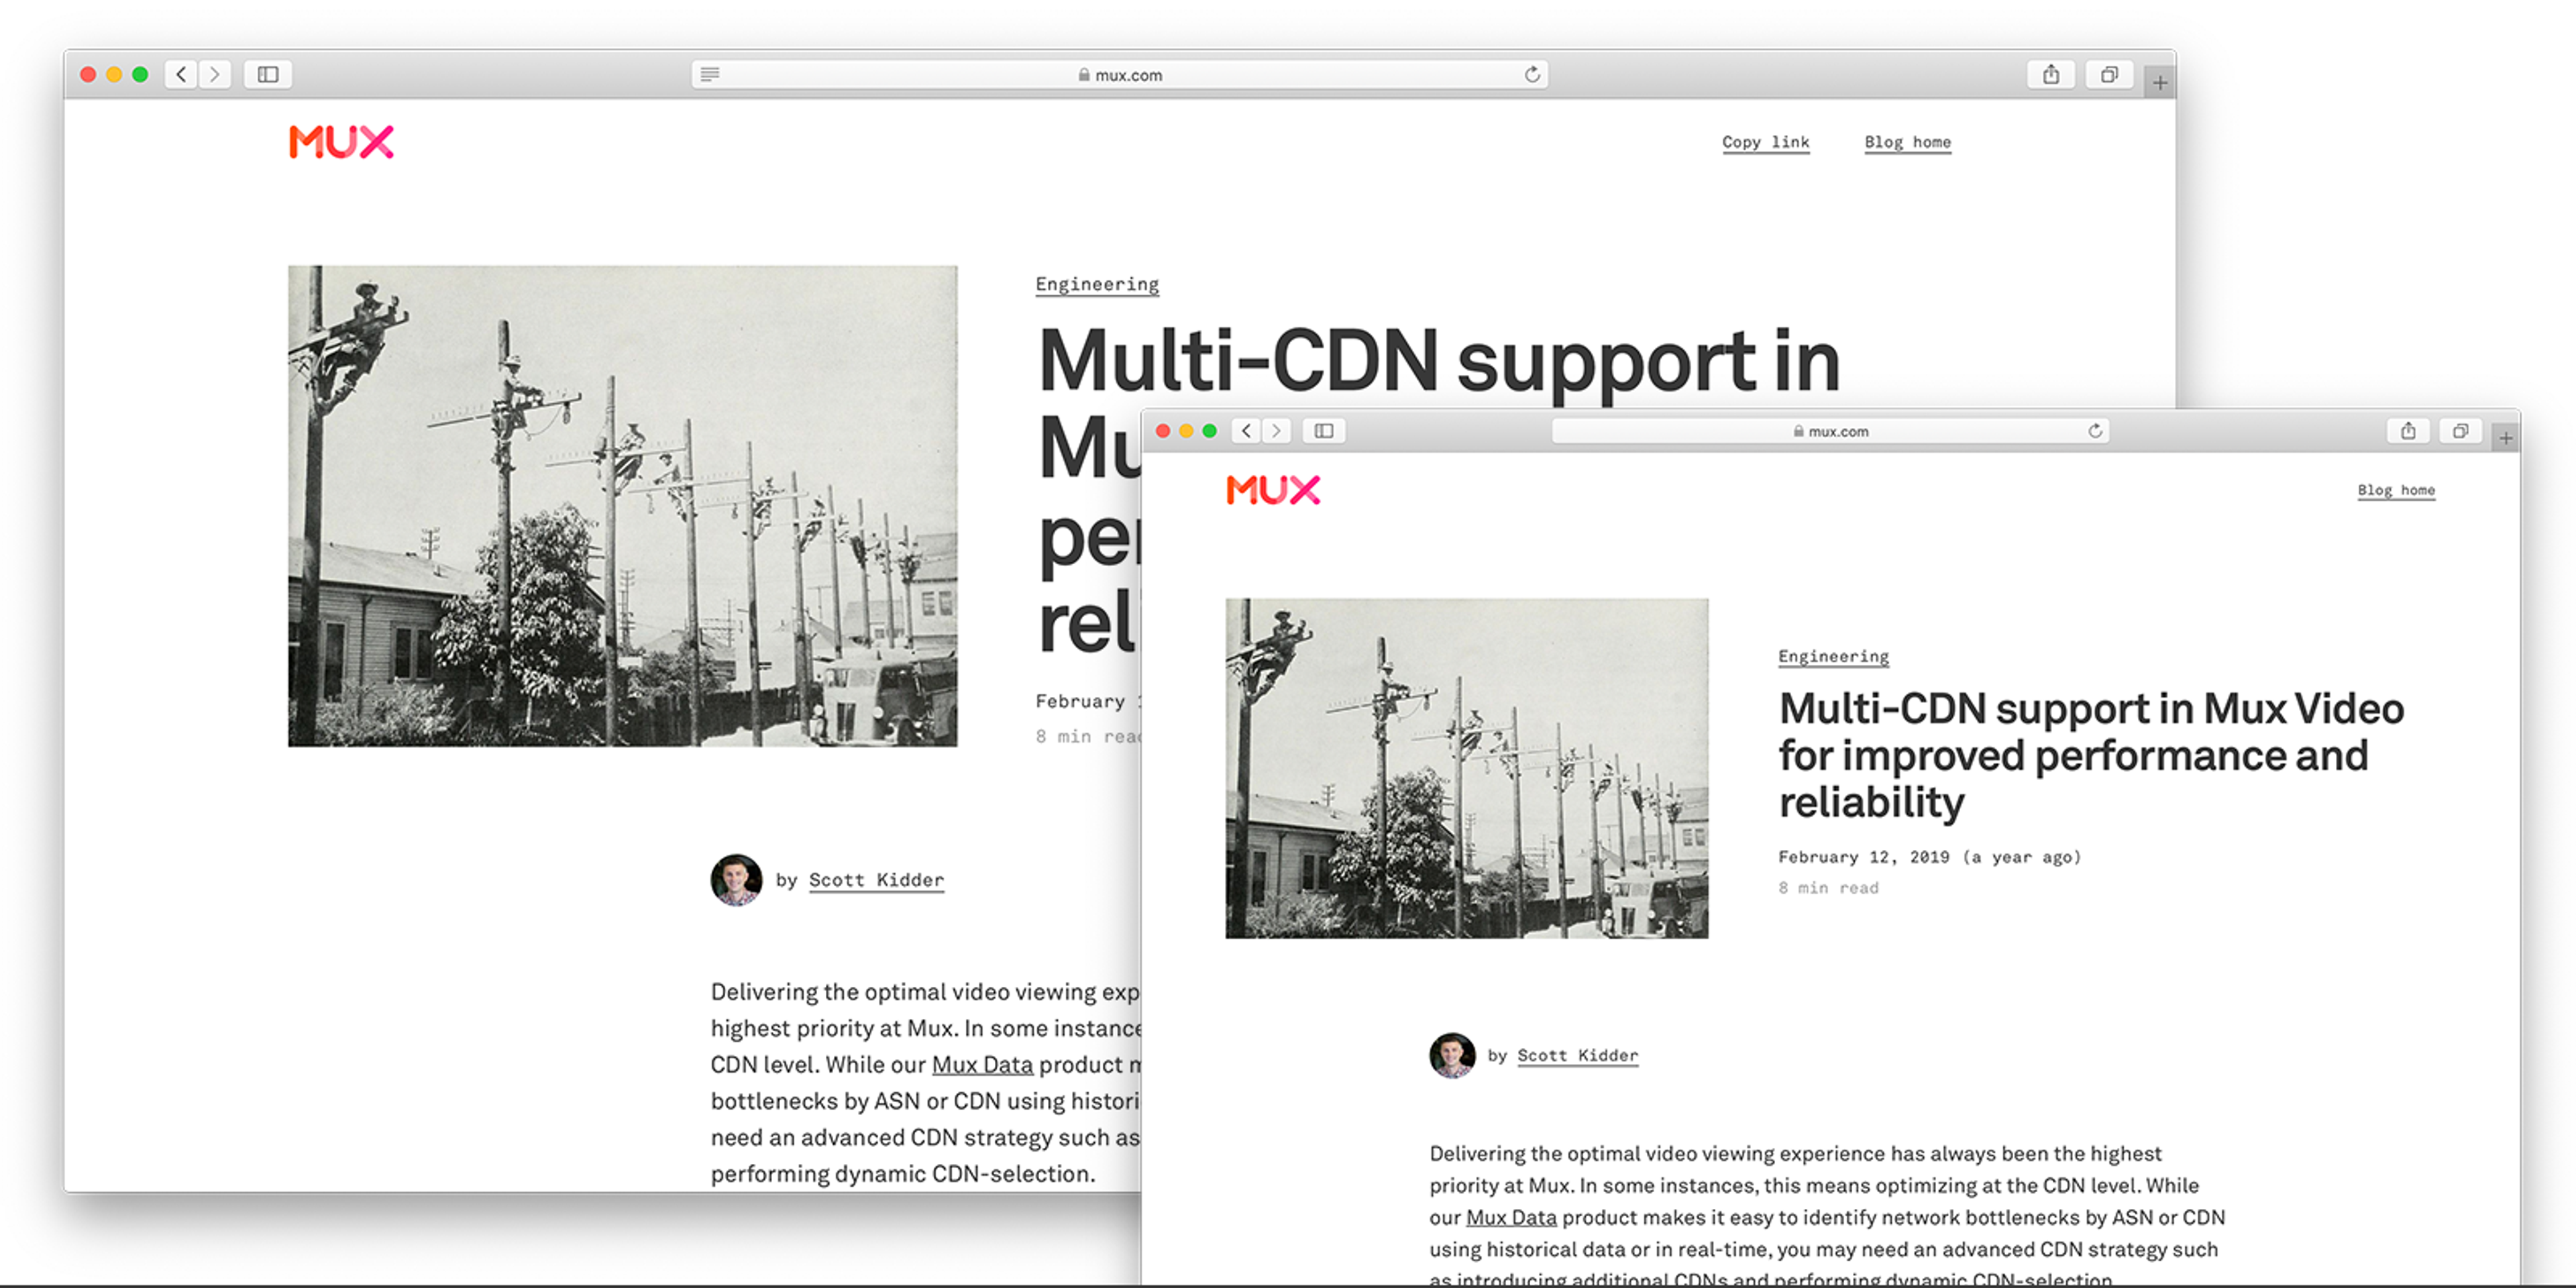This screenshot has width=2576, height=1288.
Task: Open Blog home link in the front window
Action: point(2396,490)
